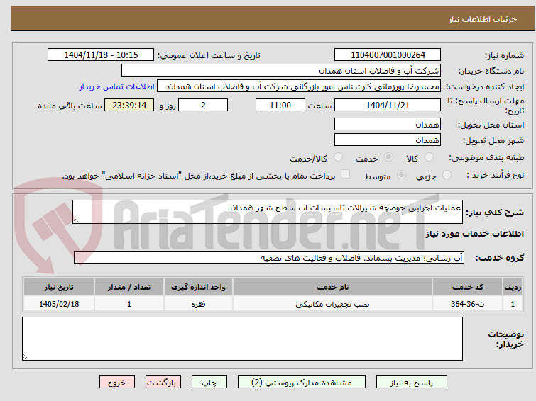Click the چاپ print button
Image resolution: width=536 pixels, height=401 pixels.
[x=209, y=383]
